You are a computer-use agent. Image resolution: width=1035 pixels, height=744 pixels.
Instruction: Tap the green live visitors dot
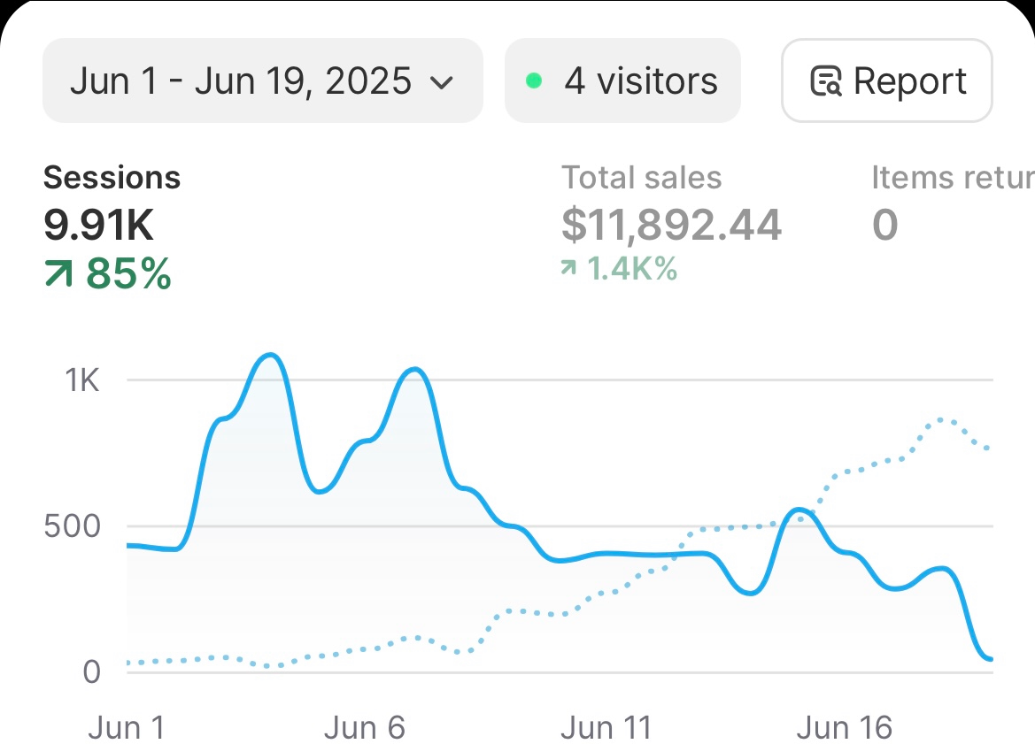(534, 81)
